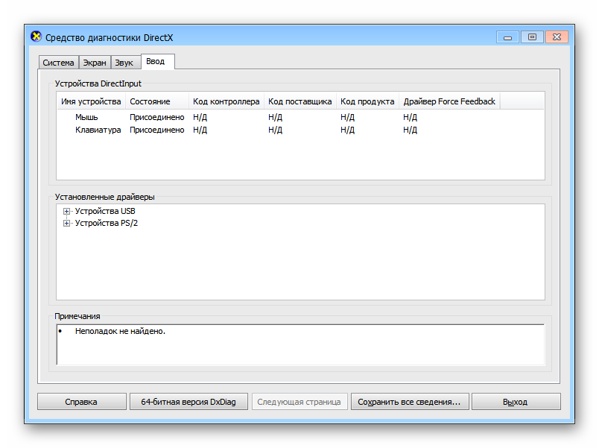The image size is (599, 448).
Task: Switch to the Система tab
Action: pyautogui.click(x=58, y=63)
